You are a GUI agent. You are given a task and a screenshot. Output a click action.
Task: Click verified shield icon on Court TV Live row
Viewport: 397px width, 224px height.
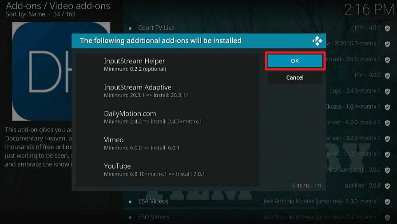[x=387, y=28]
